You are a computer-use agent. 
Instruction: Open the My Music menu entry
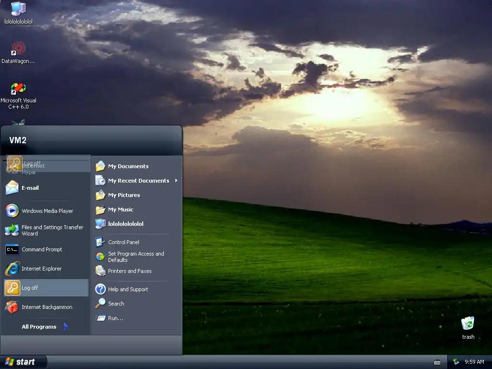(x=137, y=209)
